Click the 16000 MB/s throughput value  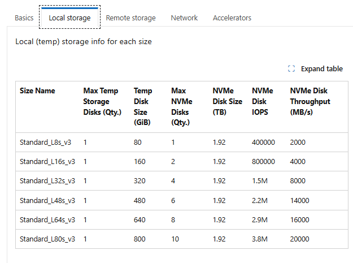300,219
